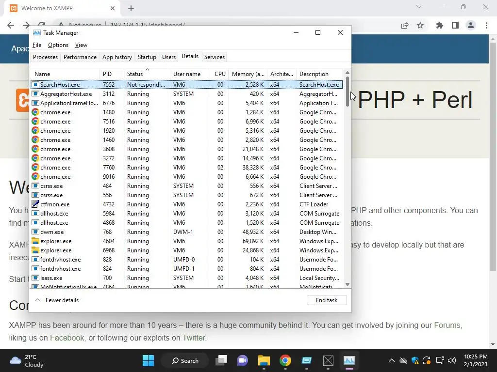Click Chrome page vertical scrollbar thumb
The width and height of the screenshot is (497, 372).
[493, 156]
